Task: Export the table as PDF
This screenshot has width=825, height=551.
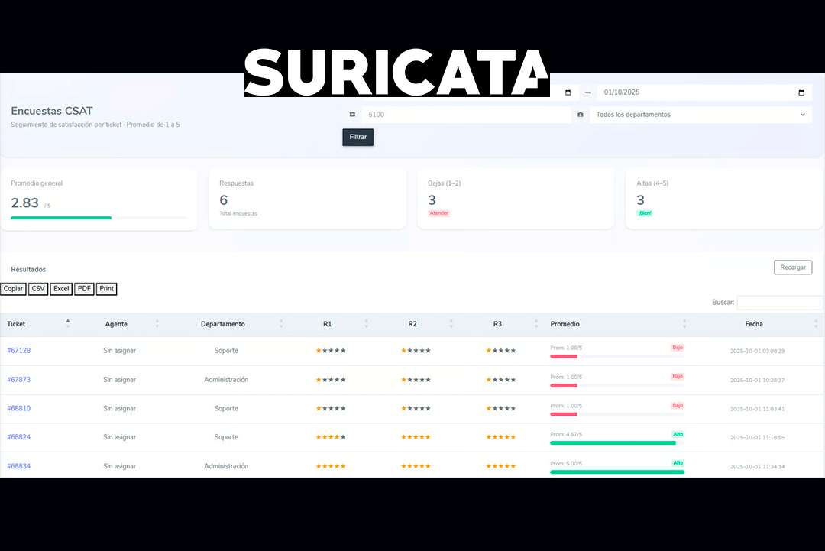Action: click(x=84, y=289)
